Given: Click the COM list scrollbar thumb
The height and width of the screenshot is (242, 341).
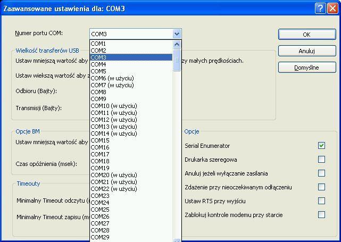Looking at the screenshot, I should tap(177, 60).
